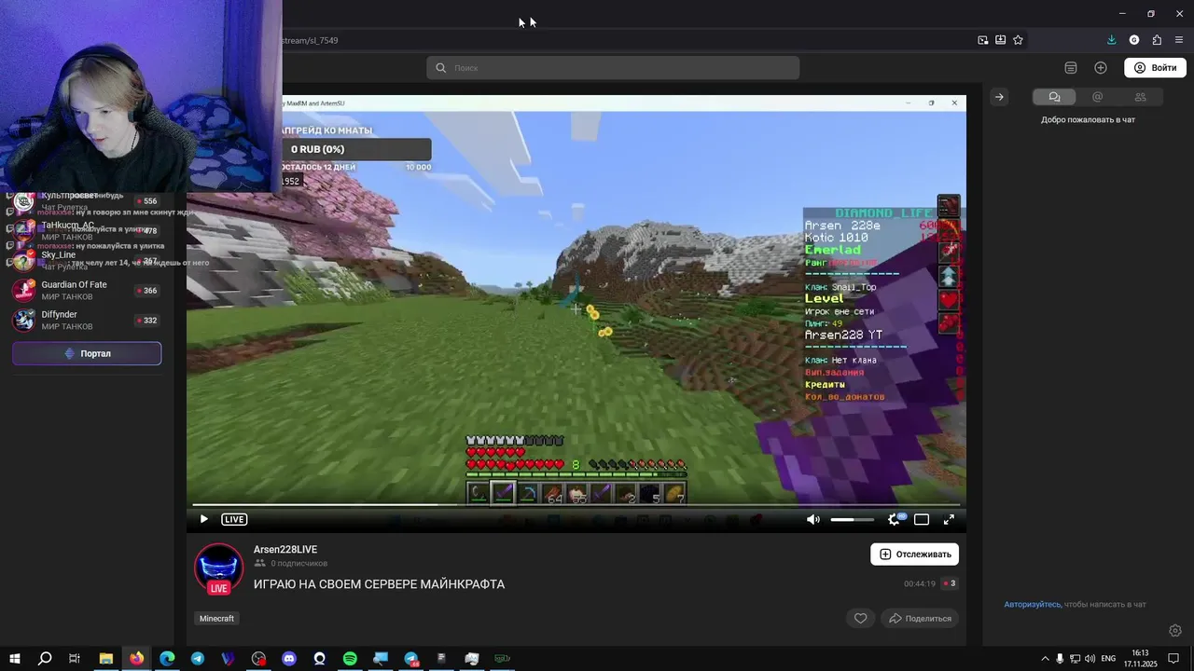Click the Поиск search field
This screenshot has width=1194, height=671.
pos(613,68)
